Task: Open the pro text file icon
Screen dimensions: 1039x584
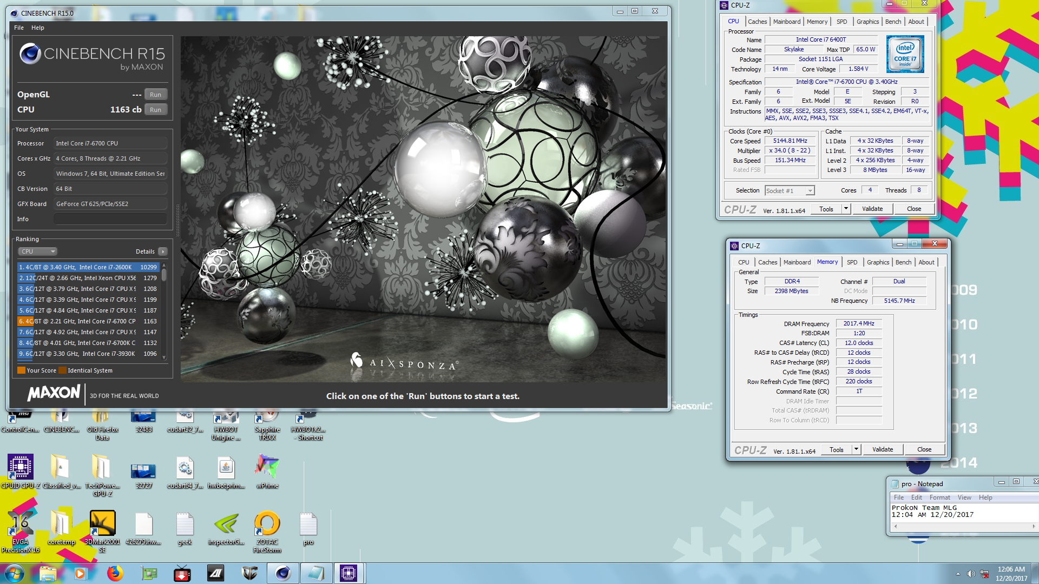Action: 308,527
